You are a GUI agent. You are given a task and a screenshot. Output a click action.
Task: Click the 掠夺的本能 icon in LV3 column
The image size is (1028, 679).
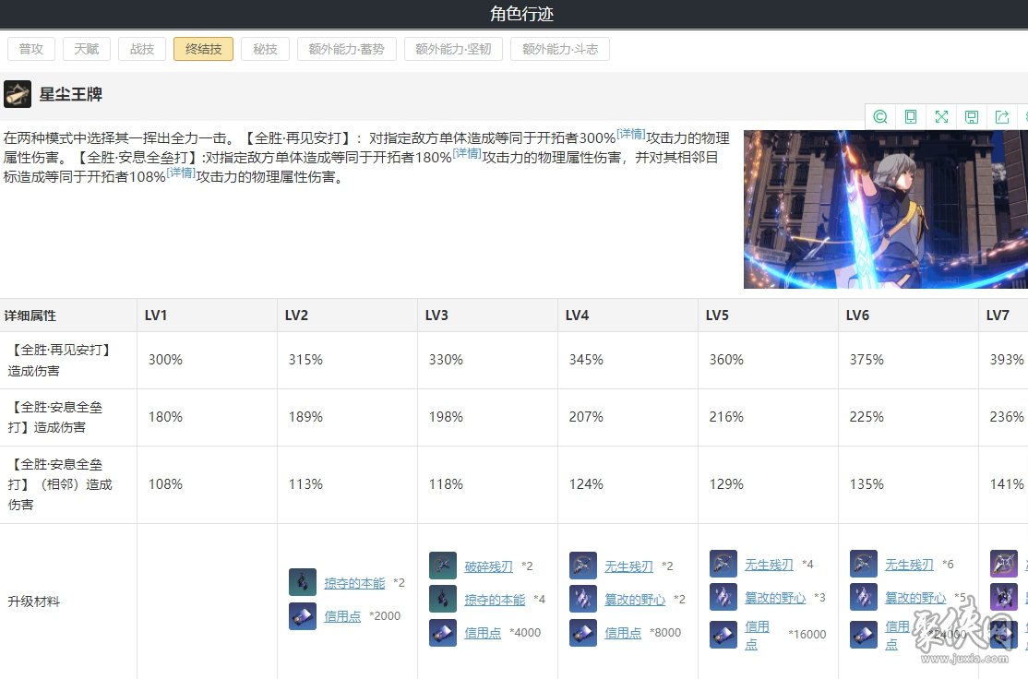point(443,599)
